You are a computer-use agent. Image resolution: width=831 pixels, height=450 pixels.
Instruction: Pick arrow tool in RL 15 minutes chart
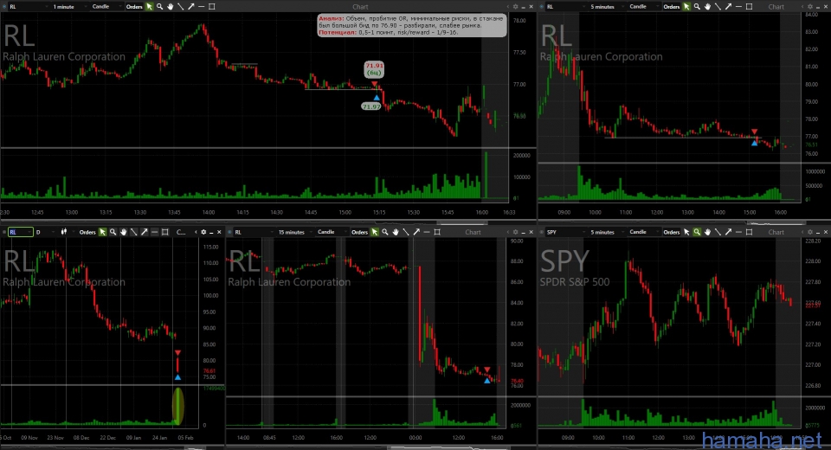coord(416,232)
